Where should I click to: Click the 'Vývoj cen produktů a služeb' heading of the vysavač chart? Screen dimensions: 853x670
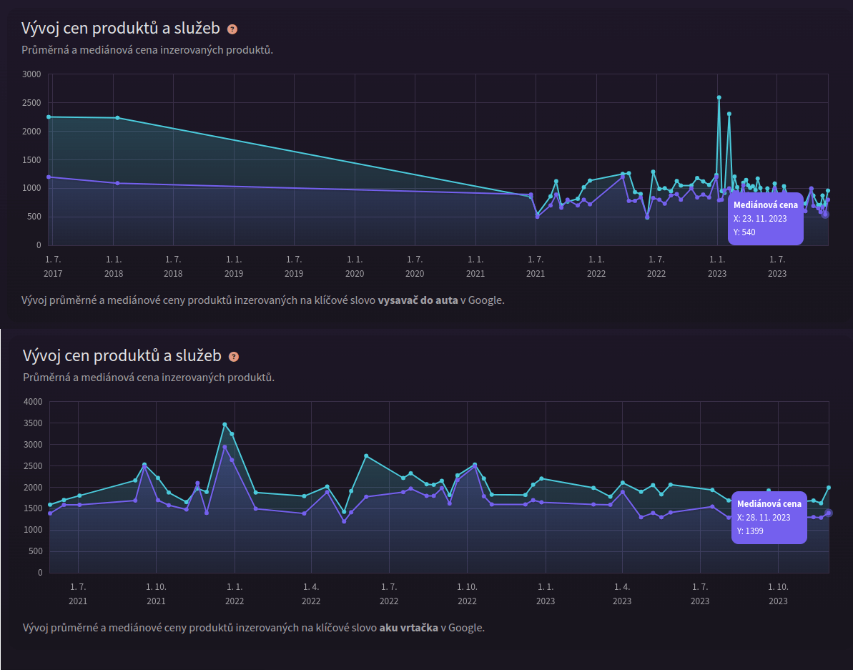pos(121,29)
